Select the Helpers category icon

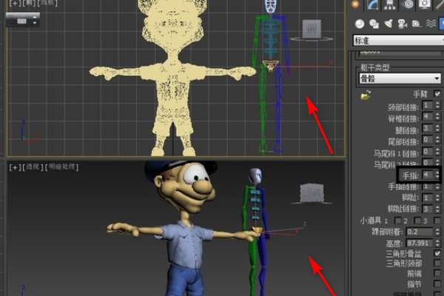pyautogui.click(x=416, y=24)
